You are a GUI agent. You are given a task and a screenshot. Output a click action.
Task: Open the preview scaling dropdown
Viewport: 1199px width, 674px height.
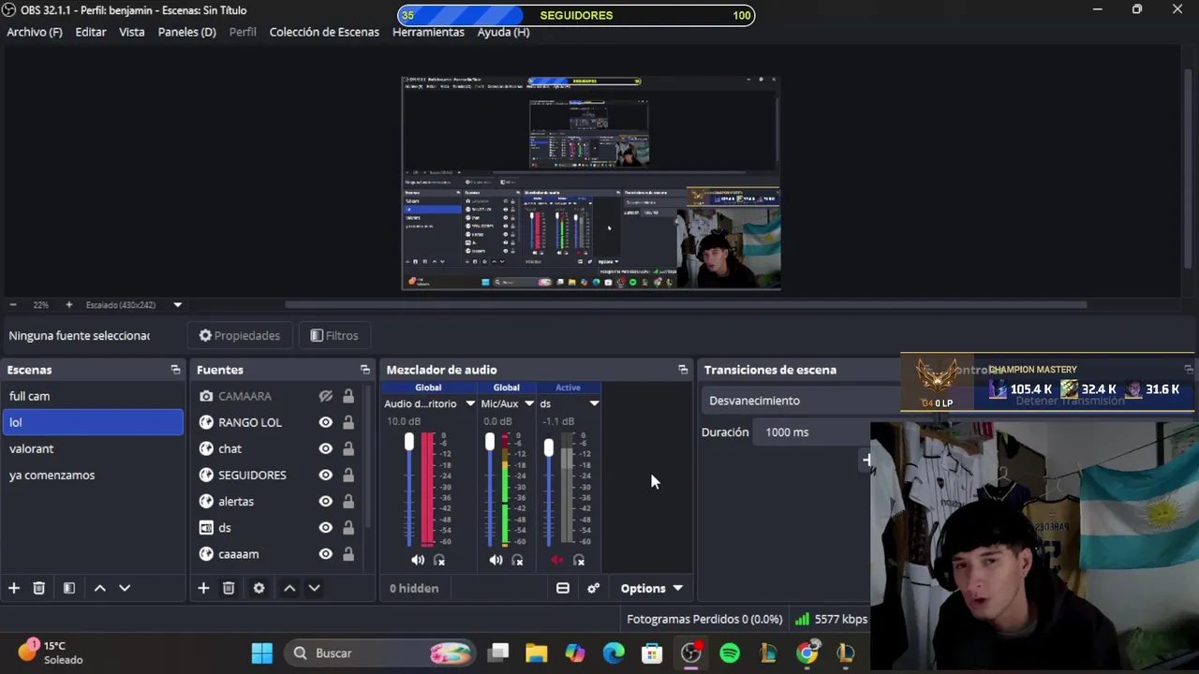177,305
